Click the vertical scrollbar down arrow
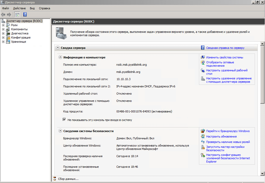The height and width of the screenshot is (183, 265). [262, 173]
